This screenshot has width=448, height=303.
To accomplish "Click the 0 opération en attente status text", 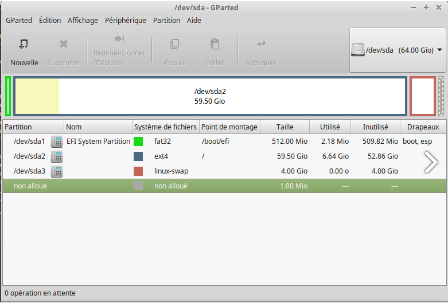I will click(40, 293).
